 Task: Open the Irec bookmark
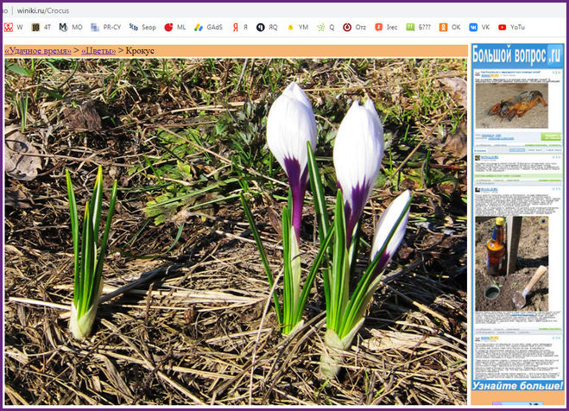(384, 28)
